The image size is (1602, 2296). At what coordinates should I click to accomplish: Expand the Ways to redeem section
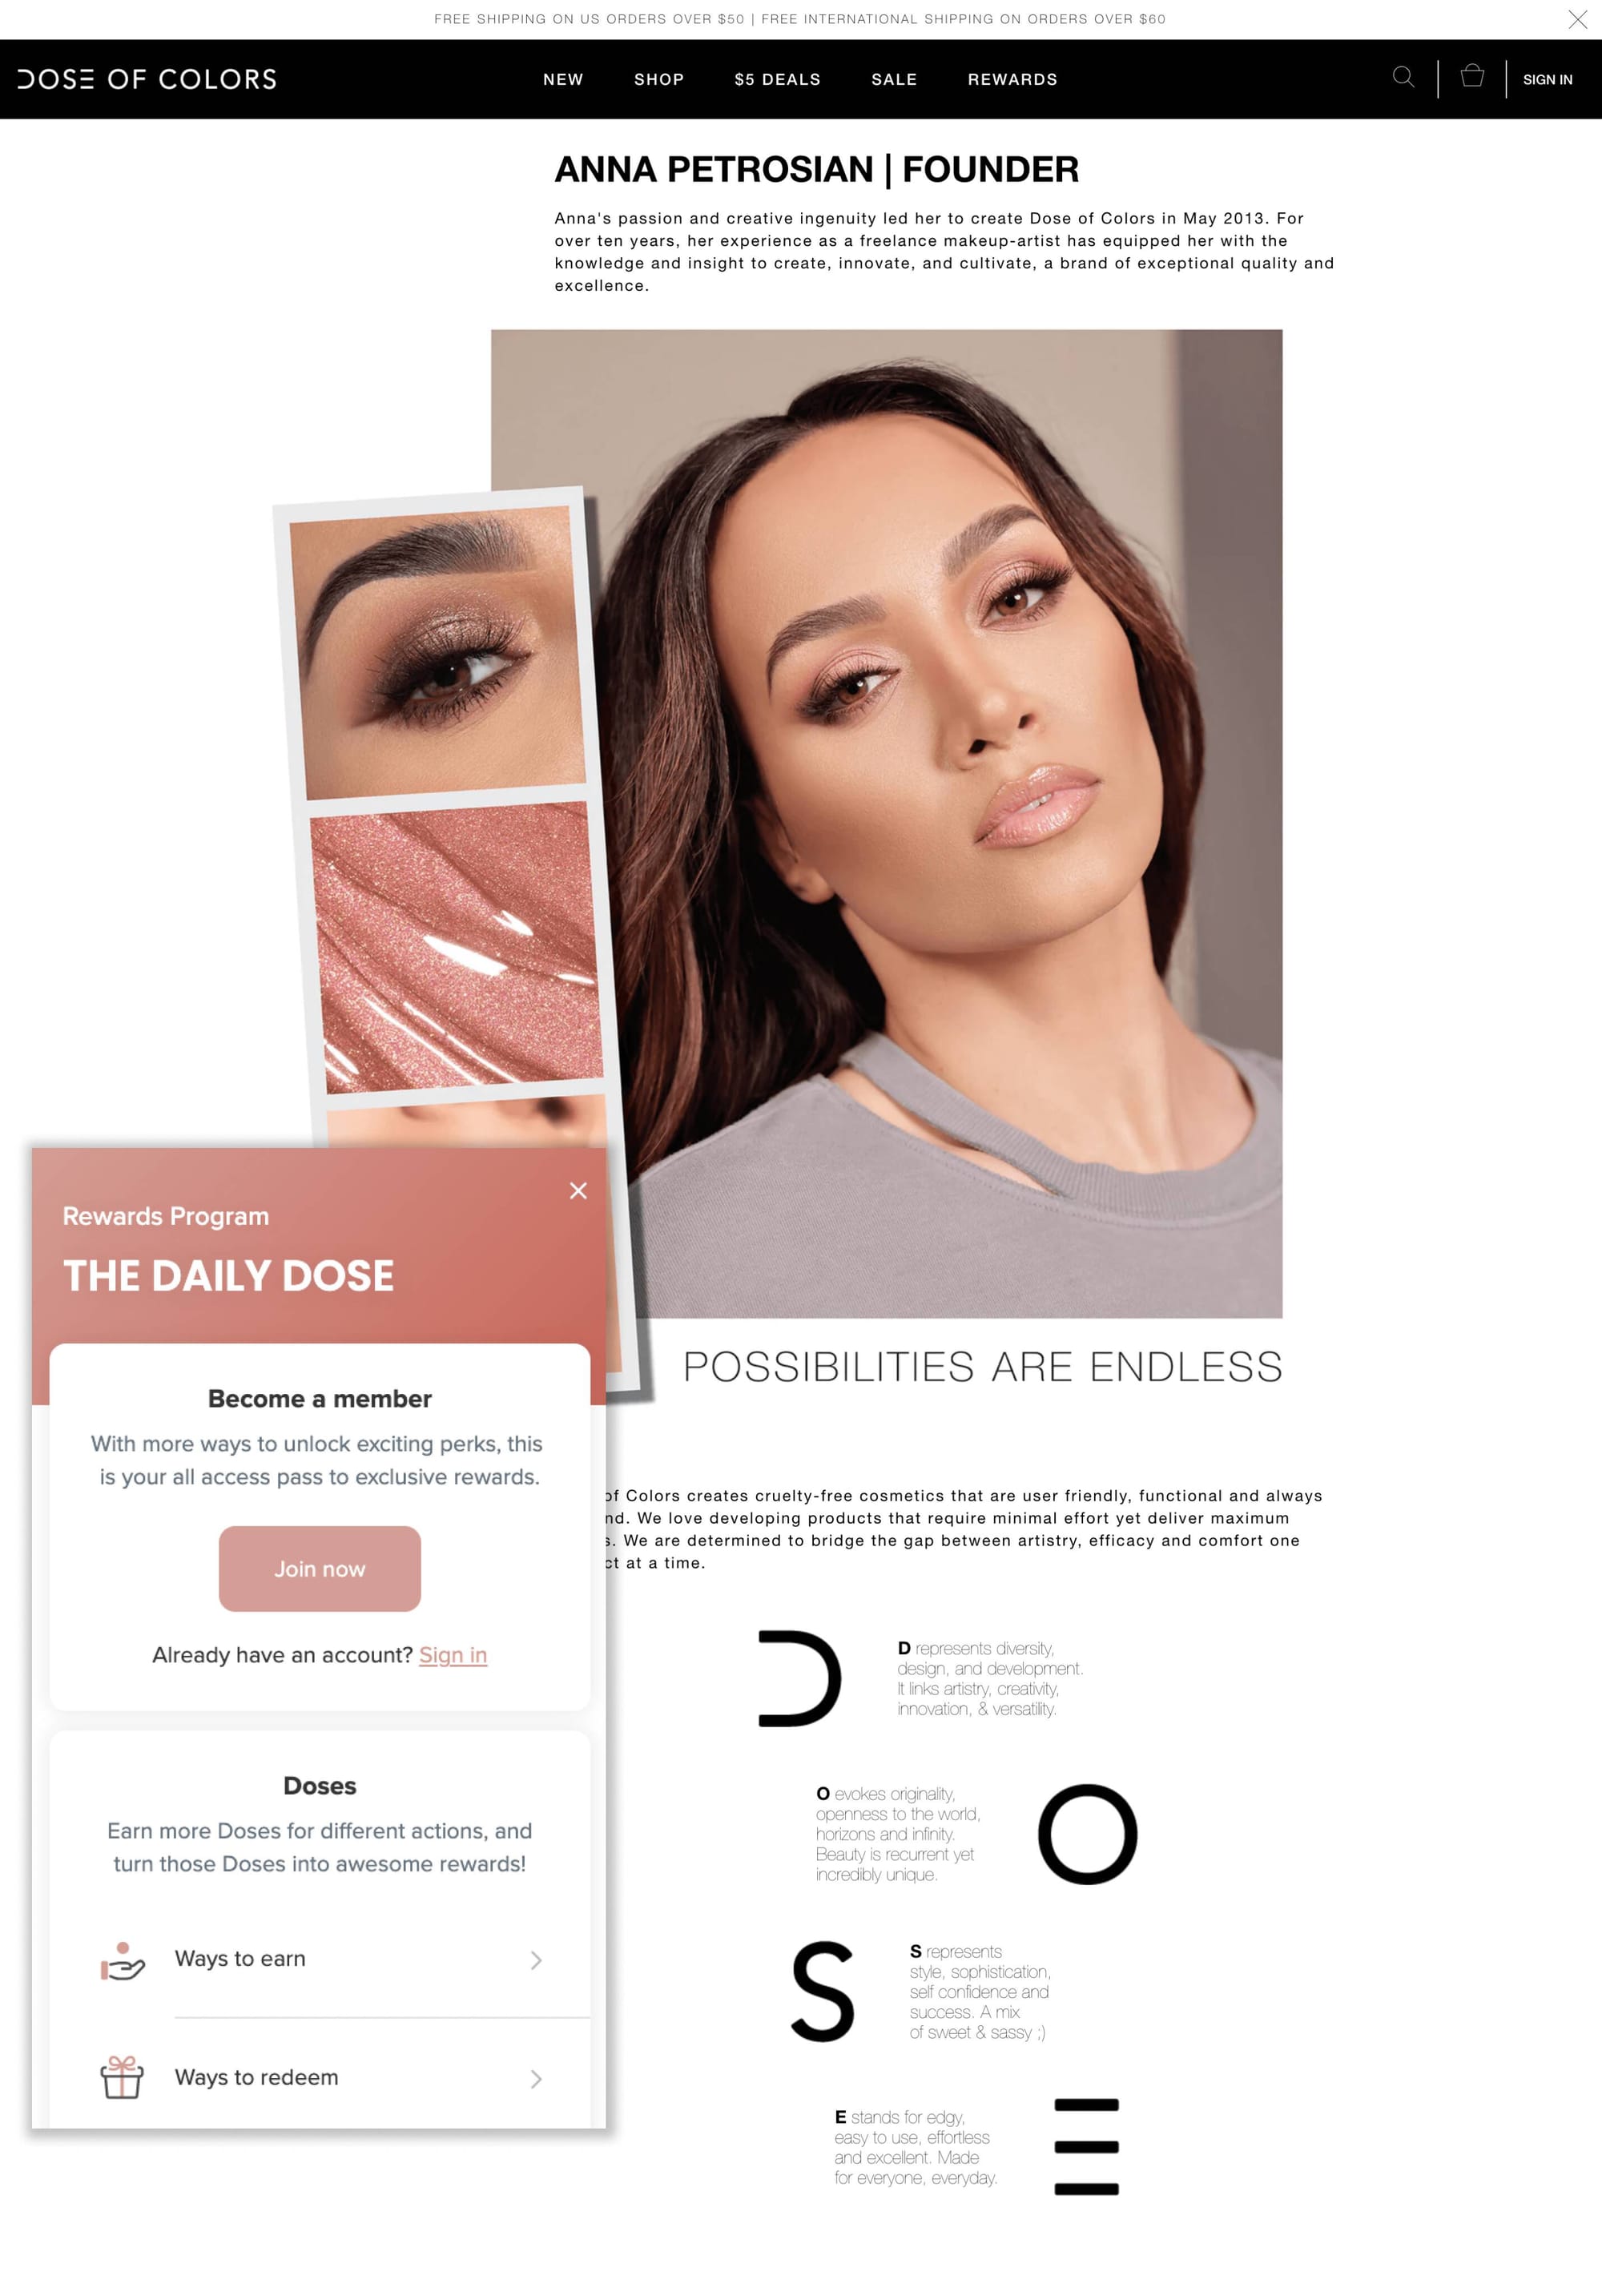[318, 2076]
